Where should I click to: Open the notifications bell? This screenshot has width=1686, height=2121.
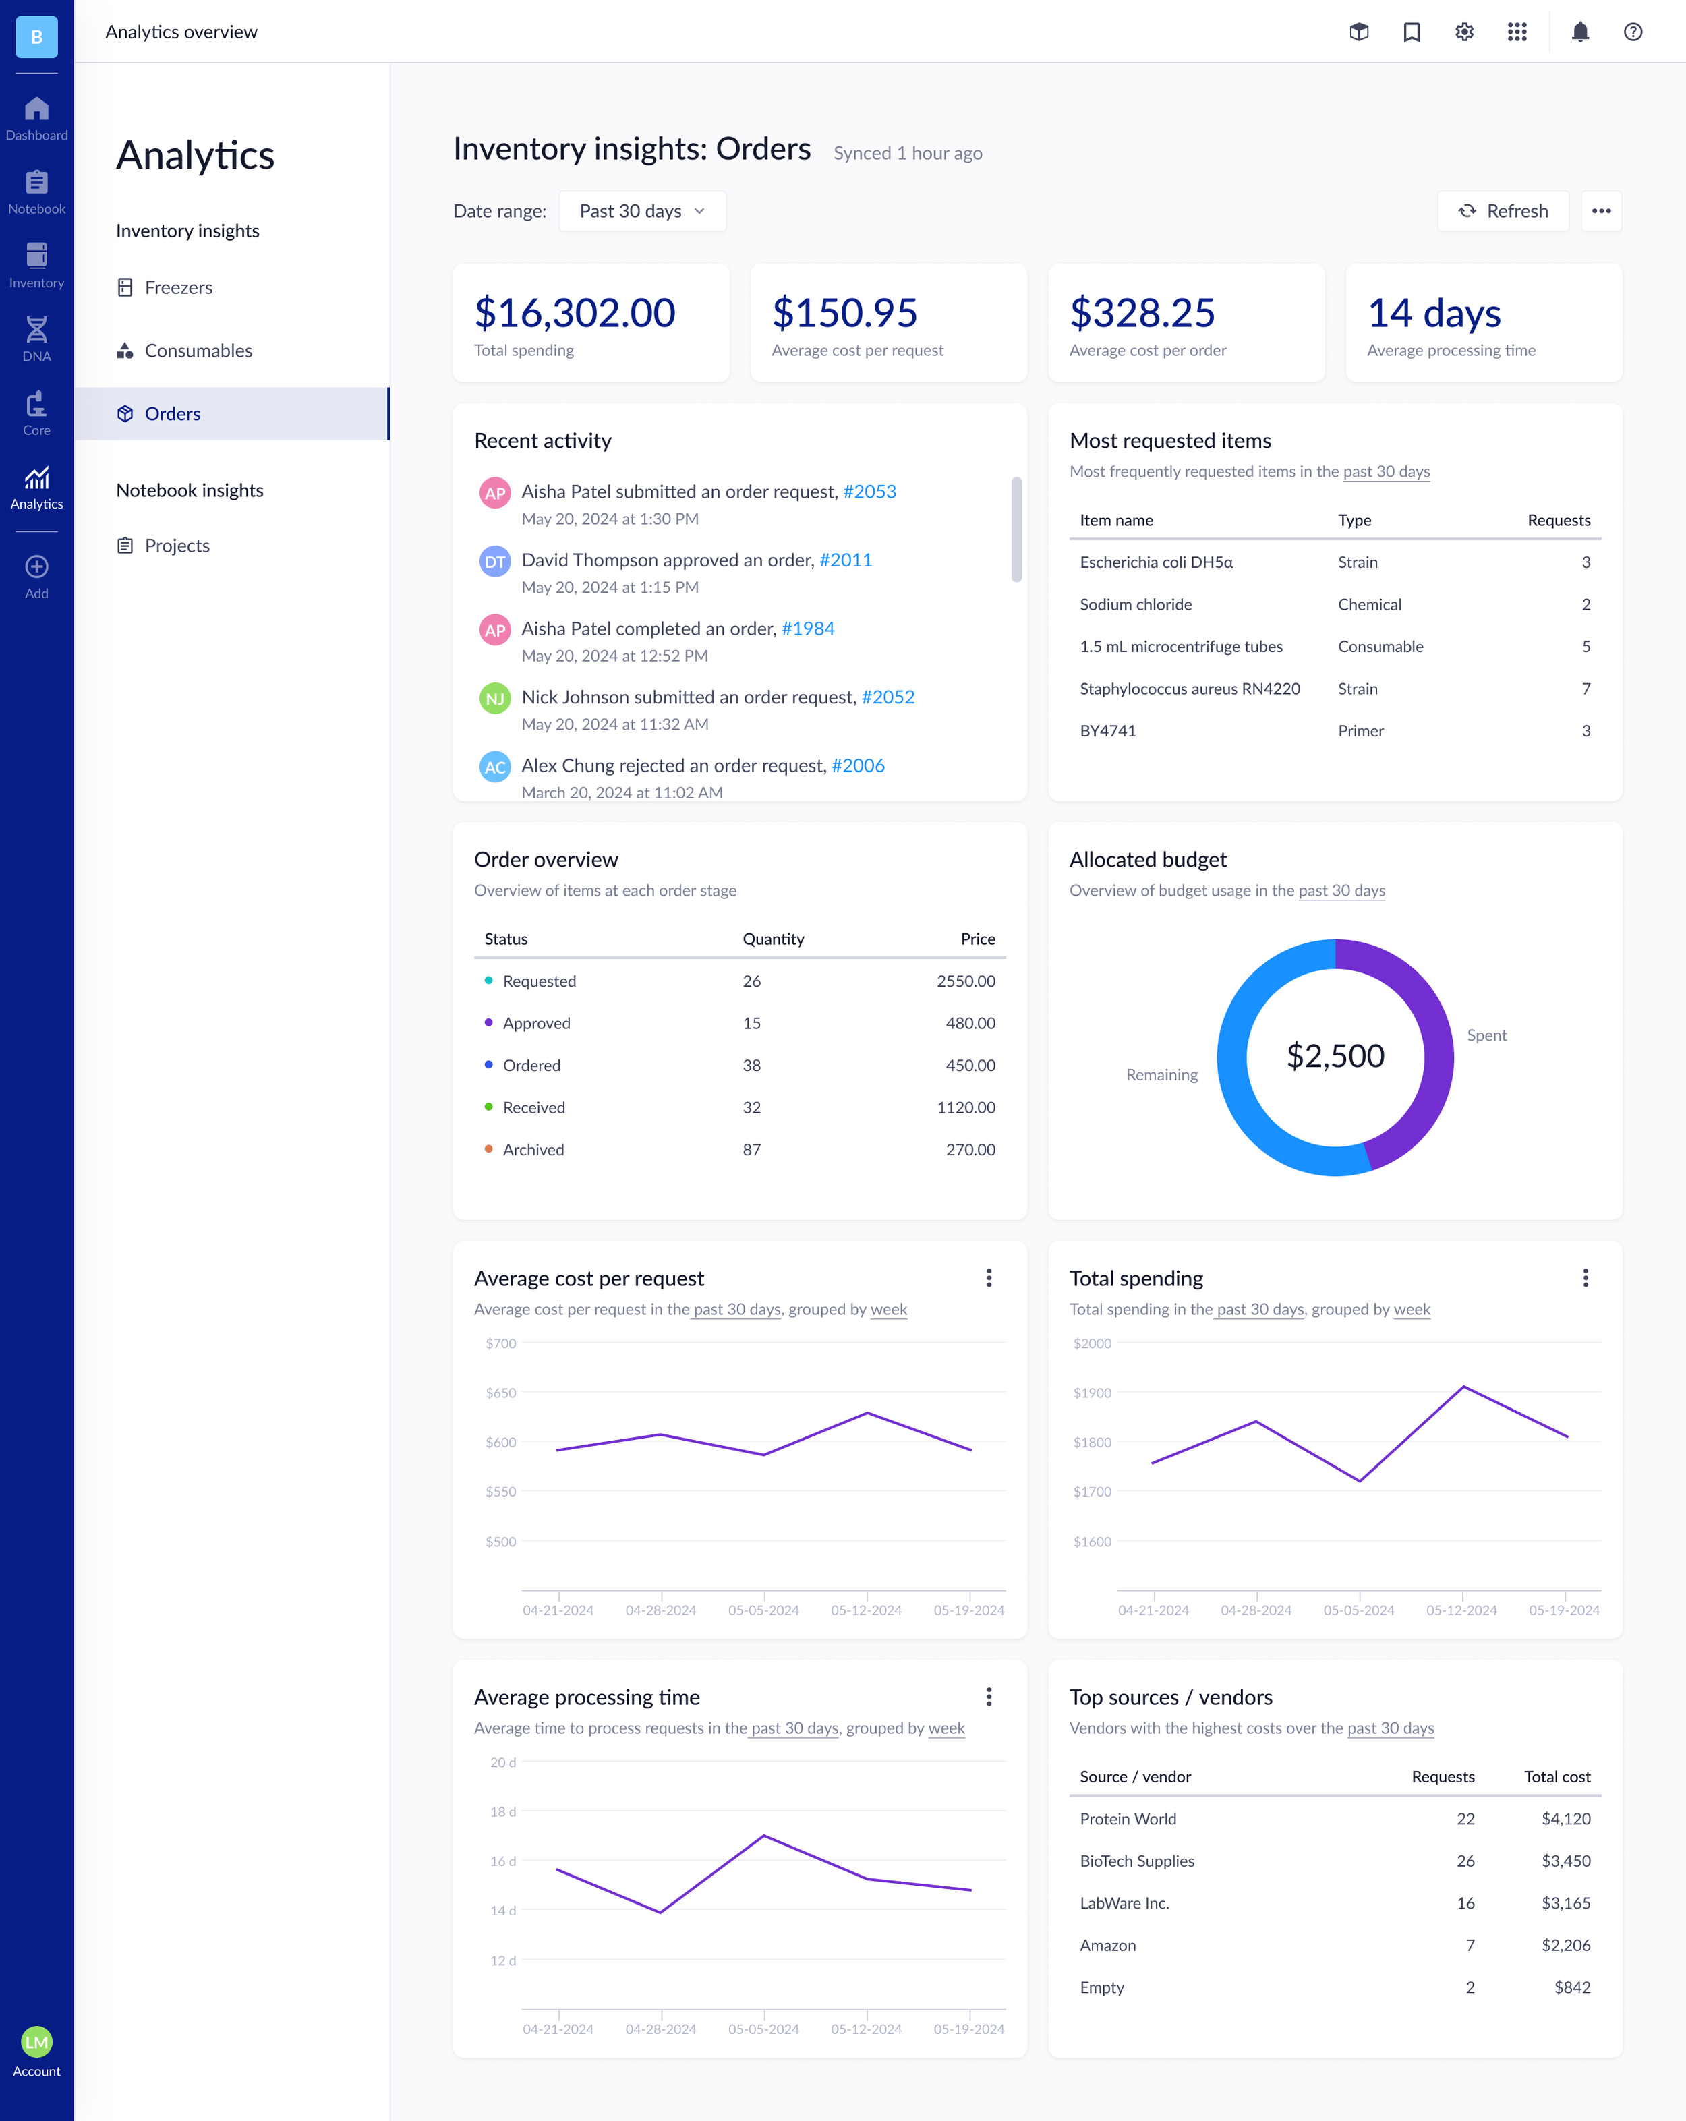[x=1579, y=32]
